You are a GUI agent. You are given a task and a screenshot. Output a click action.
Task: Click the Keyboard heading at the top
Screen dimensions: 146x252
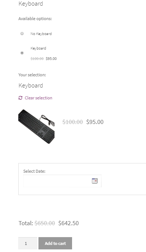31,4
